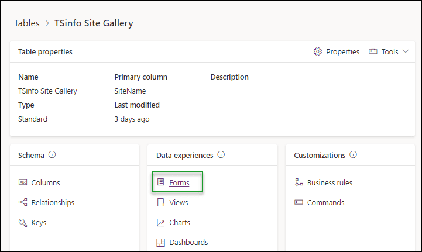
Task: Go back to Tables breadcrumb
Action: 27,23
